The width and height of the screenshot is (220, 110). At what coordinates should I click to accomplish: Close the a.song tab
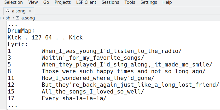pos(30,11)
